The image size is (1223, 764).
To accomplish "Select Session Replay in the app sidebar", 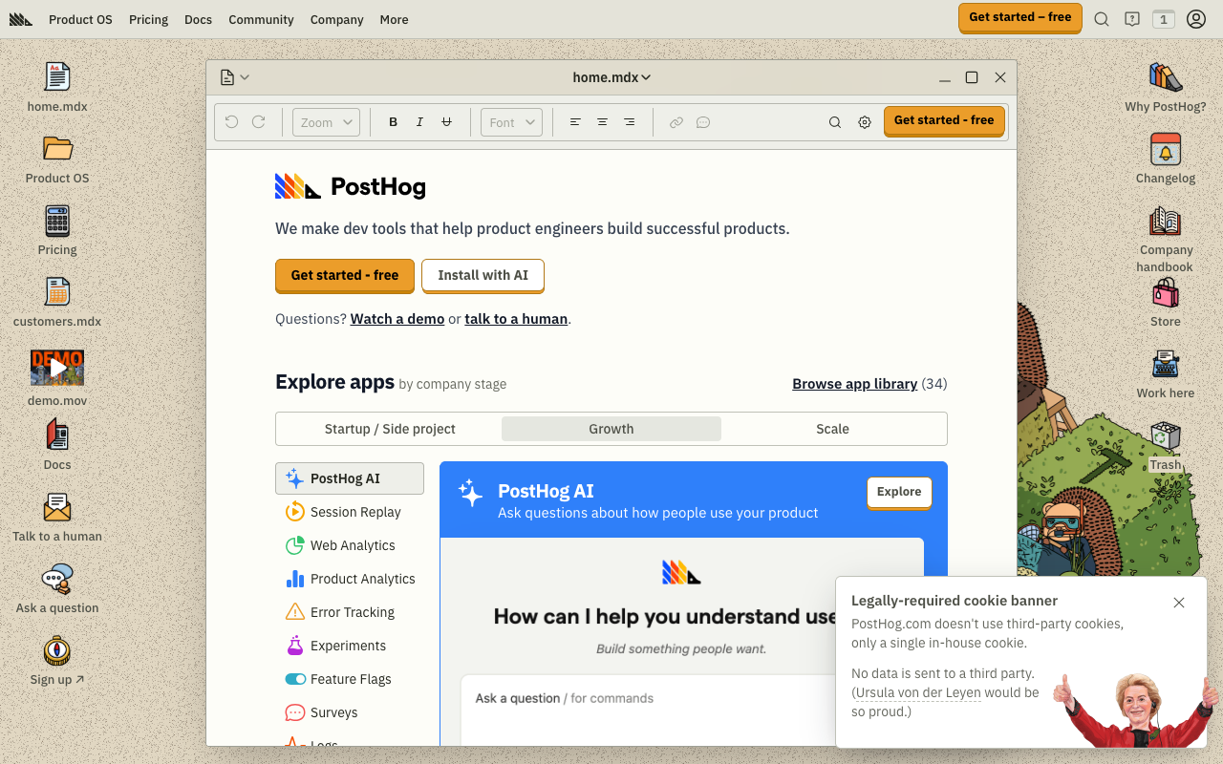I will pos(354,512).
